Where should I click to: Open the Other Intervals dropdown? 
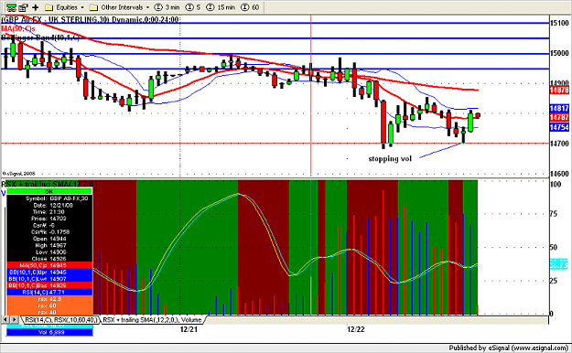(x=147, y=7)
